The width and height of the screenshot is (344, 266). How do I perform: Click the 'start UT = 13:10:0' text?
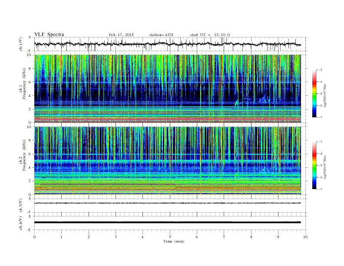pyautogui.click(x=210, y=35)
